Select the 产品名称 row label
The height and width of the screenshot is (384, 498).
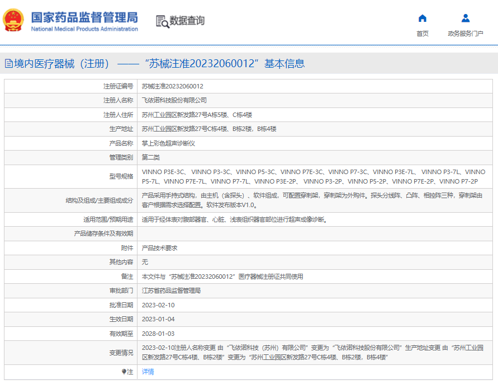[121, 143]
